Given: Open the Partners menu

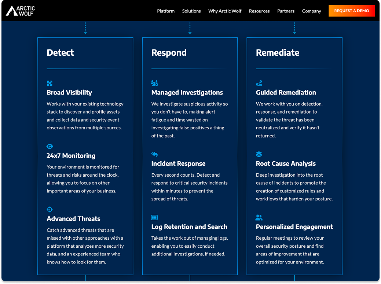Looking at the screenshot, I should [x=286, y=11].
